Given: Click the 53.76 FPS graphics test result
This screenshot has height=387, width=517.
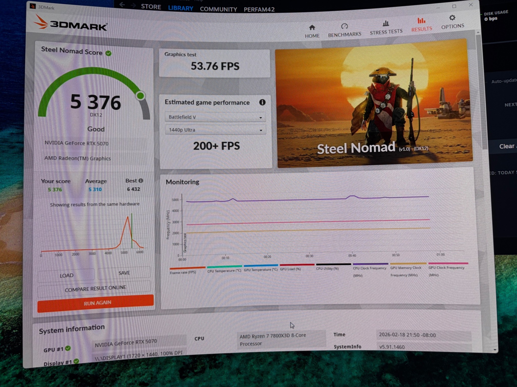Looking at the screenshot, I should pyautogui.click(x=215, y=66).
